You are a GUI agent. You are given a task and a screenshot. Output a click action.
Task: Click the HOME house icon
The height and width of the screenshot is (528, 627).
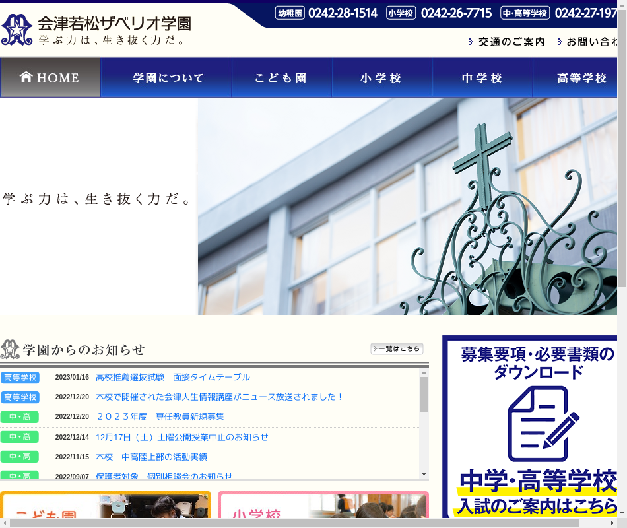pos(26,77)
